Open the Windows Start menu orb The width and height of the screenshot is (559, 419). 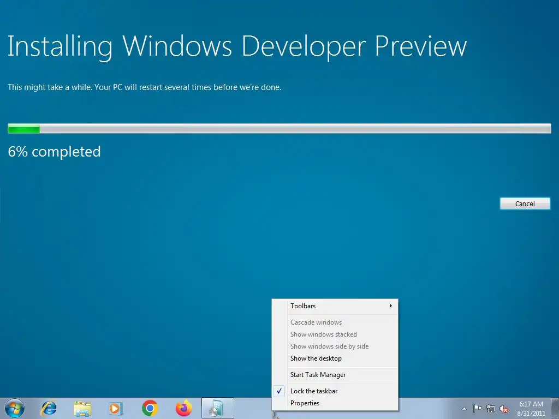[15, 408]
